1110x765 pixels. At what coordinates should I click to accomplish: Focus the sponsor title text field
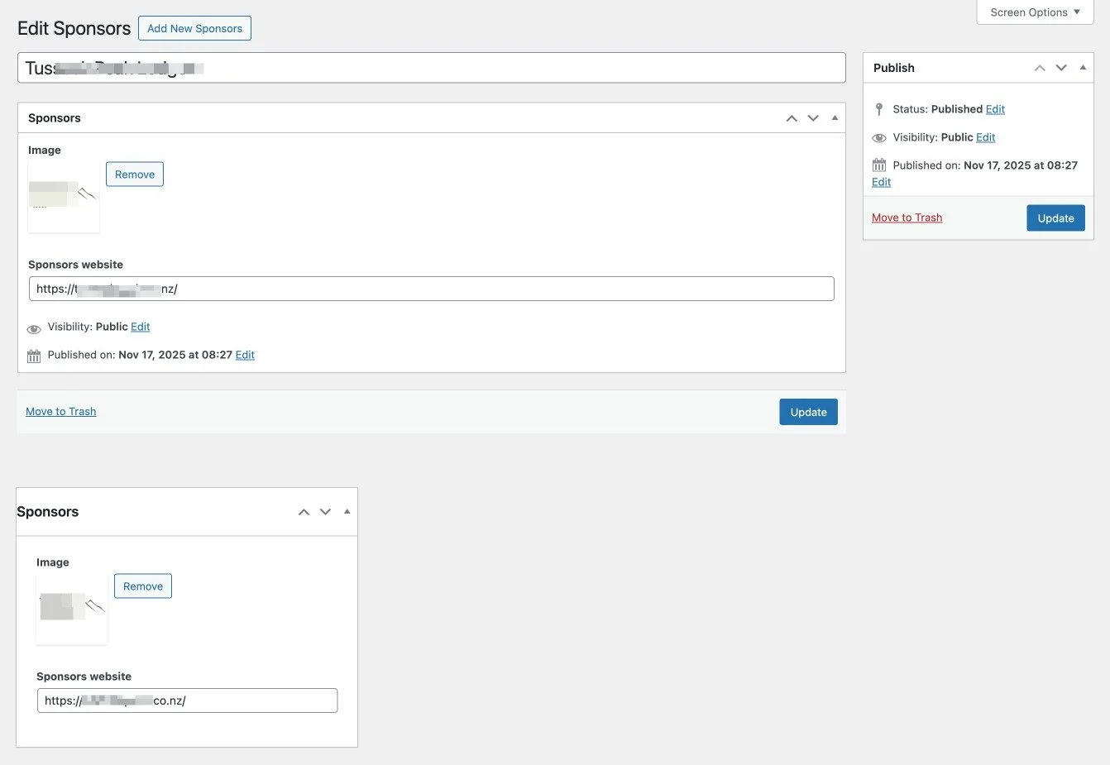pyautogui.click(x=431, y=68)
